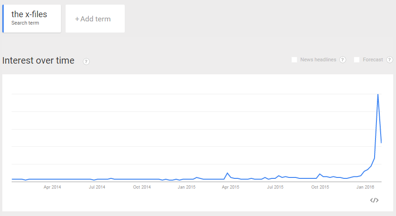This screenshot has height=216, width=396.
Task: Open help icon beside Interest over time
Action: 86,61
